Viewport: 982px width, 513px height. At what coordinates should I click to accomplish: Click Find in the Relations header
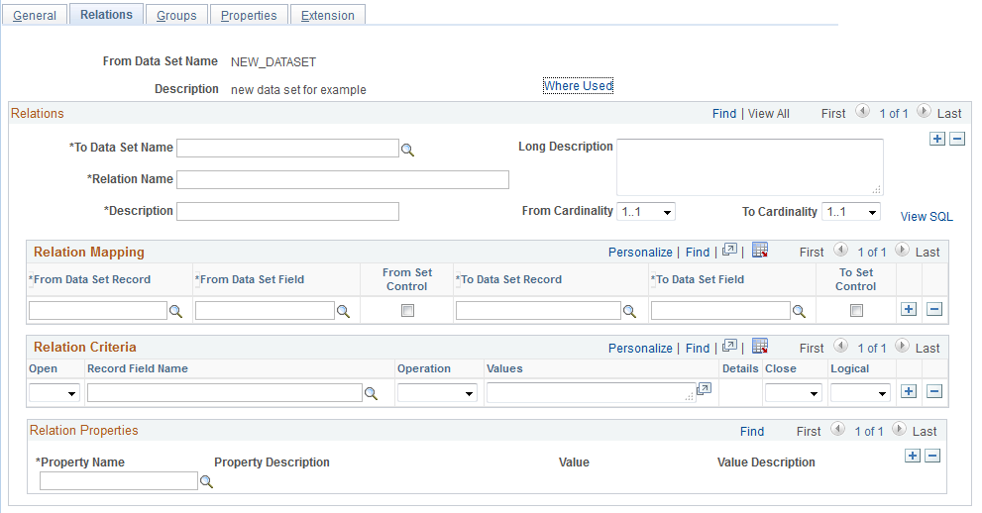click(724, 113)
